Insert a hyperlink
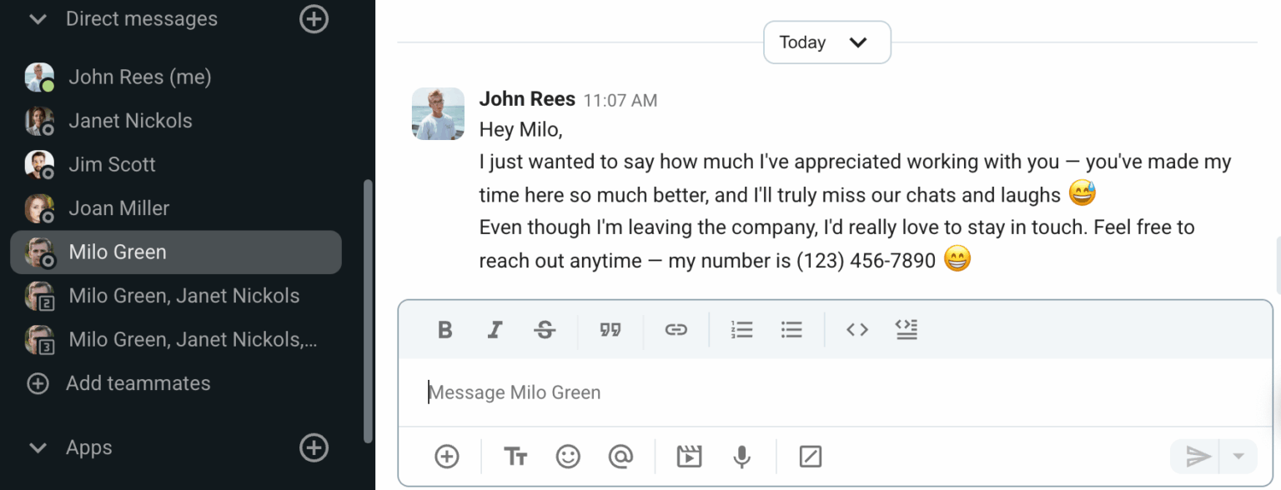The image size is (1281, 490). 676,329
